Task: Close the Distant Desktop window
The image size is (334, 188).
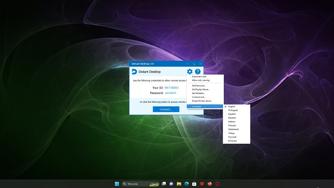Action: click(200, 64)
